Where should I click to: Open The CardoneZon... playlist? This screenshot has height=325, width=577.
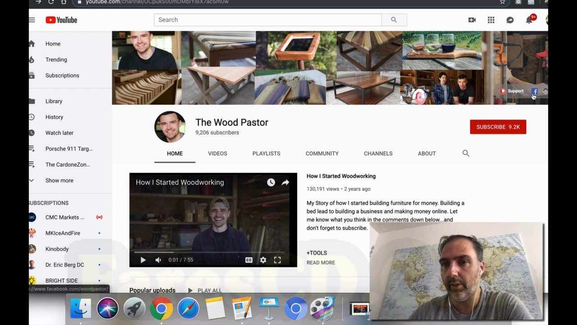[x=68, y=164]
